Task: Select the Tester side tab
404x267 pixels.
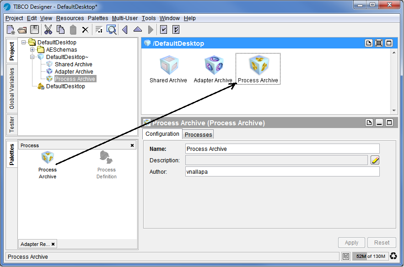Action: 12,124
